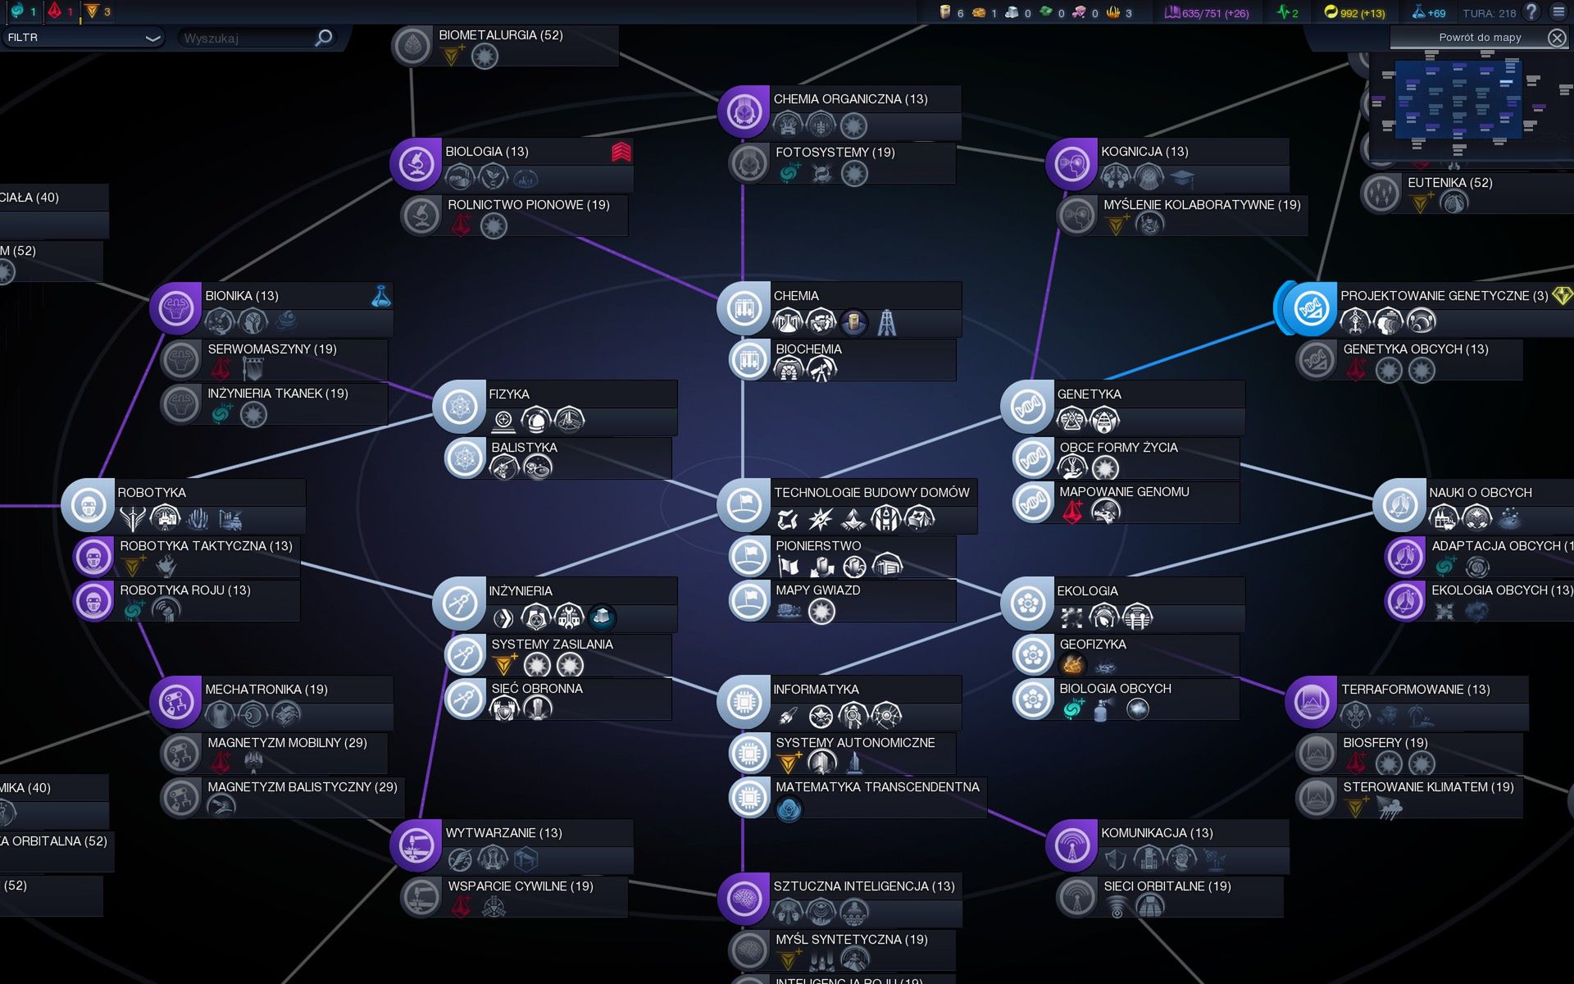Select the Projektowanie Genetyczne research icon
1574x984 pixels.
coord(1309,308)
